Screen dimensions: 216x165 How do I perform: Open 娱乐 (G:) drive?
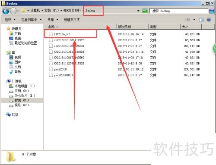[x=22, y=105]
